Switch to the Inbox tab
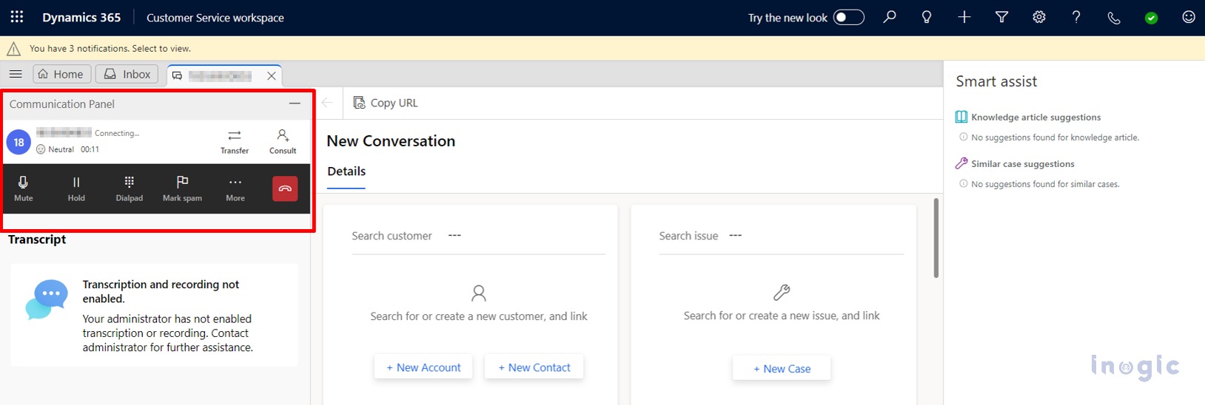 coord(127,74)
